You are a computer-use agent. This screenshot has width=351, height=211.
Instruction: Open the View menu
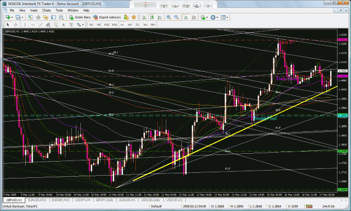coord(22,10)
